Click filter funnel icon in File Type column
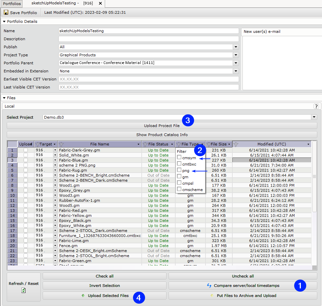Viewport: 322px width, 306px height. (178, 144)
